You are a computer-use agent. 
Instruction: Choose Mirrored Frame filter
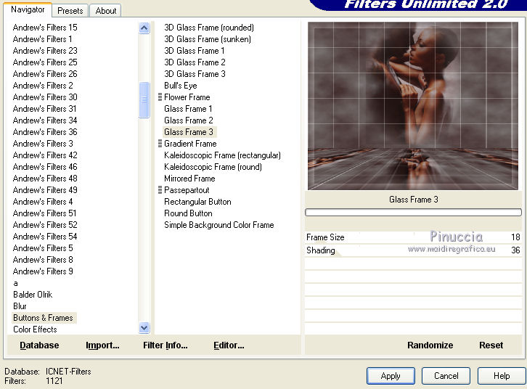coord(189,178)
